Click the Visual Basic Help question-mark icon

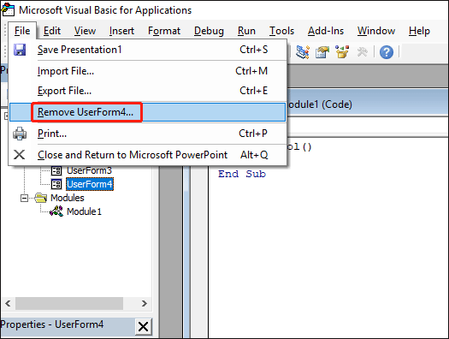(387, 52)
